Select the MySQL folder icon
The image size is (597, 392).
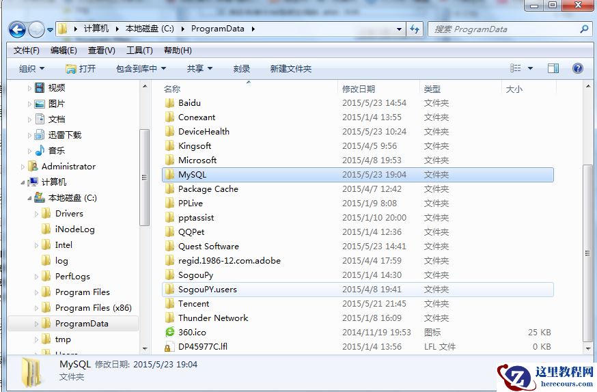click(x=169, y=175)
